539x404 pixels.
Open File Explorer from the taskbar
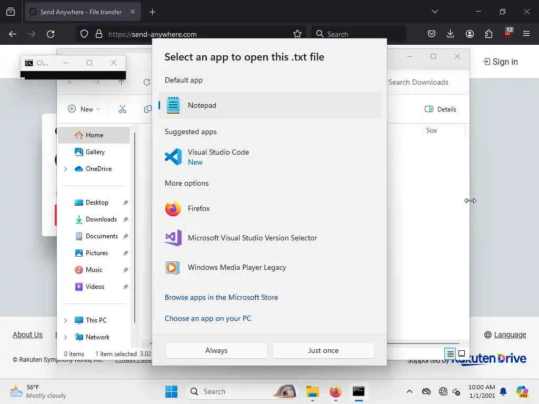[x=313, y=391]
